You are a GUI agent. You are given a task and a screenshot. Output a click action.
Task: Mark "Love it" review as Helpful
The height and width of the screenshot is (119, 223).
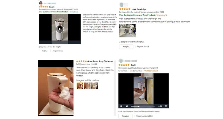tap(45, 51)
